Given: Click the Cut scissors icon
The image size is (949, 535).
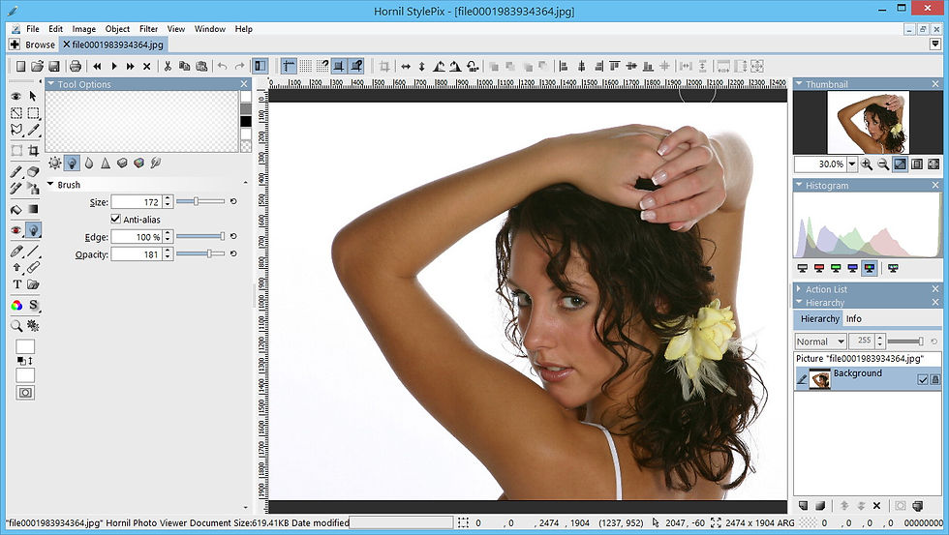Looking at the screenshot, I should click(x=168, y=66).
